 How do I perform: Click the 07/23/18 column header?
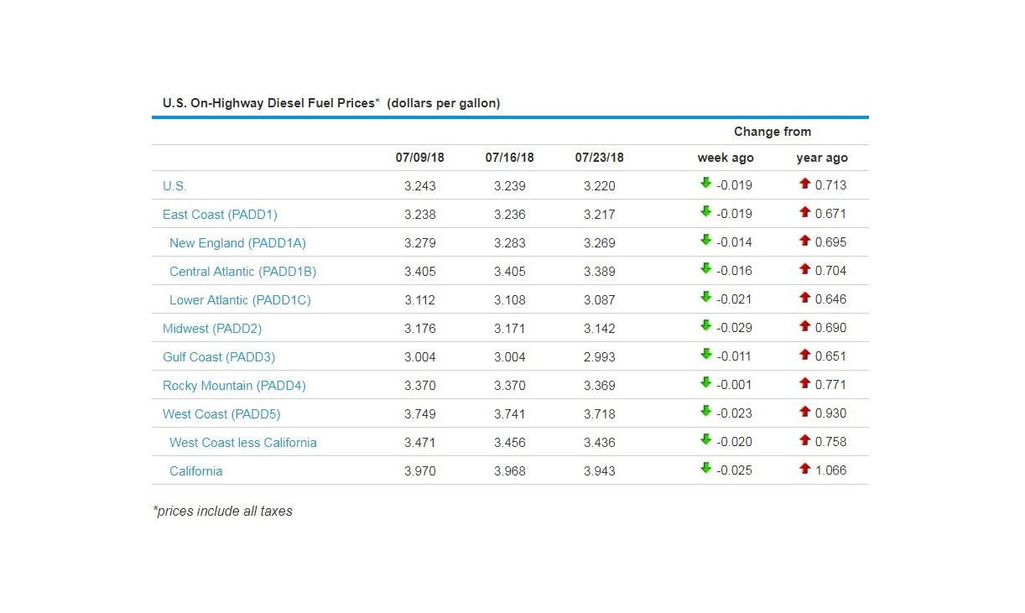coord(598,157)
